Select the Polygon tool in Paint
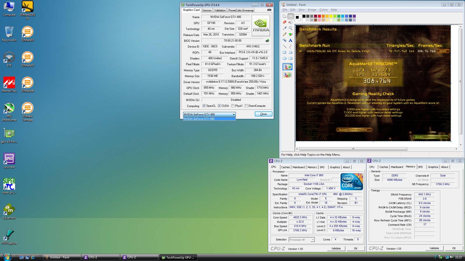Image resolution: width=465 pixels, height=261 pixels. click(291, 52)
